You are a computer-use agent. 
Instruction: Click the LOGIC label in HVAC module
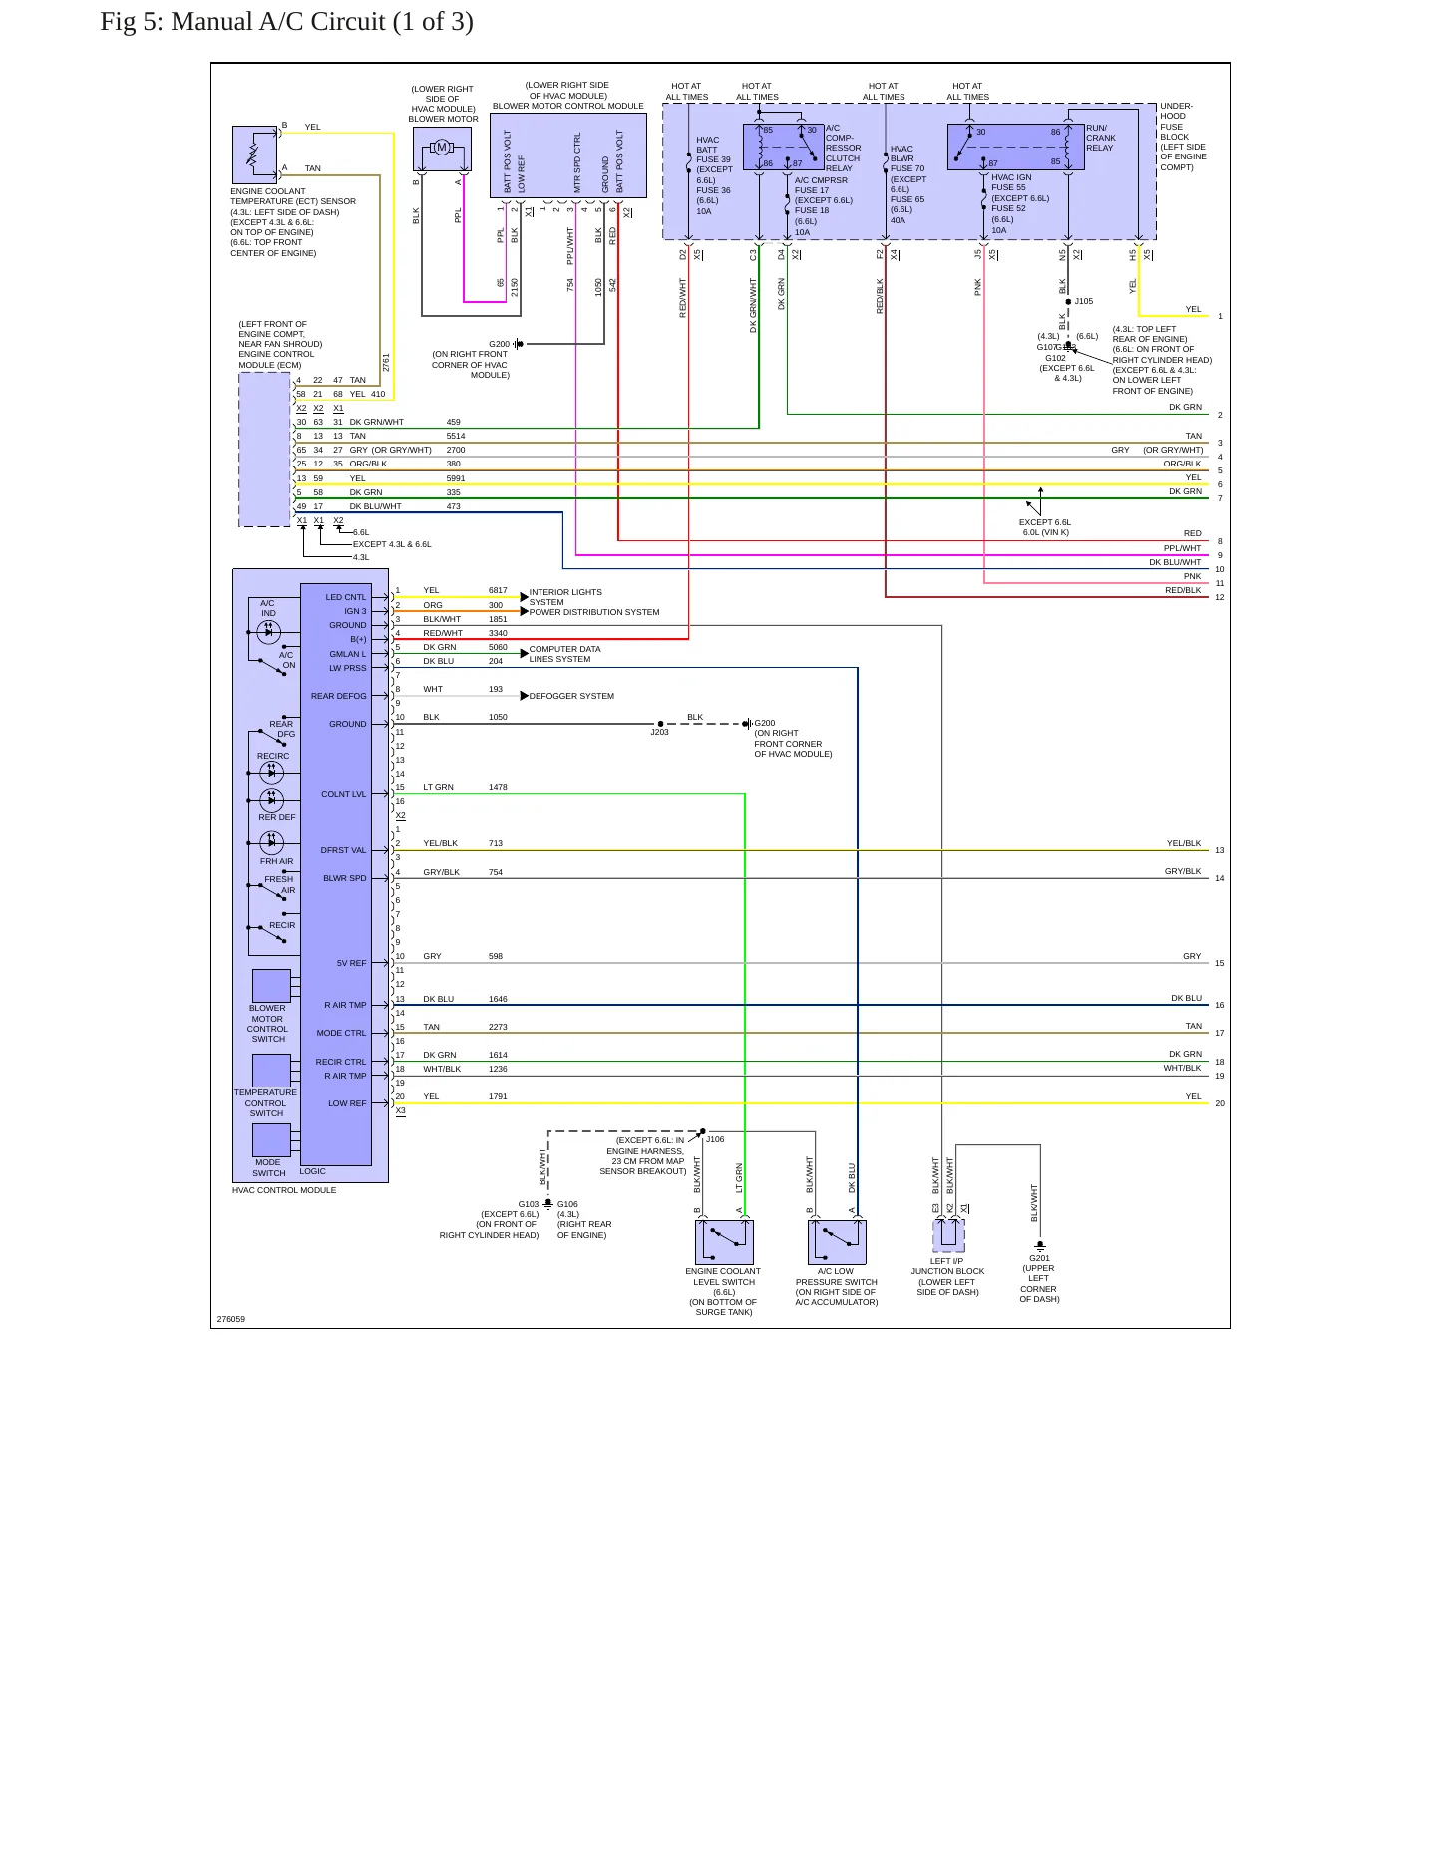pos(313,1171)
